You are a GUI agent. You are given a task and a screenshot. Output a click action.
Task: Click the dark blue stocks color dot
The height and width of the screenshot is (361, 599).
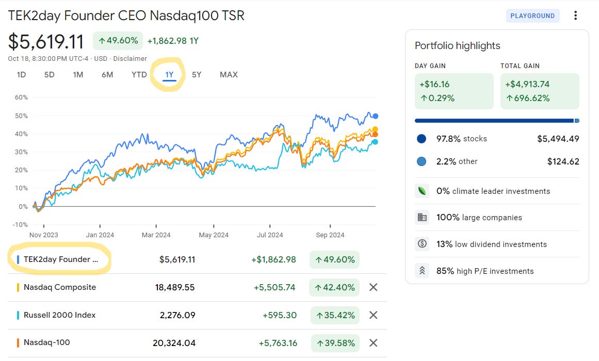[x=422, y=139]
